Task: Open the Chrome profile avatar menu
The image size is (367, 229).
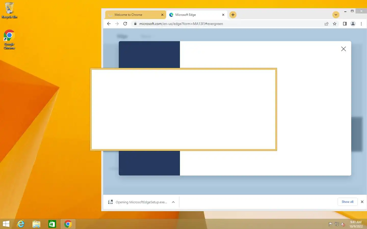Action: [353, 24]
